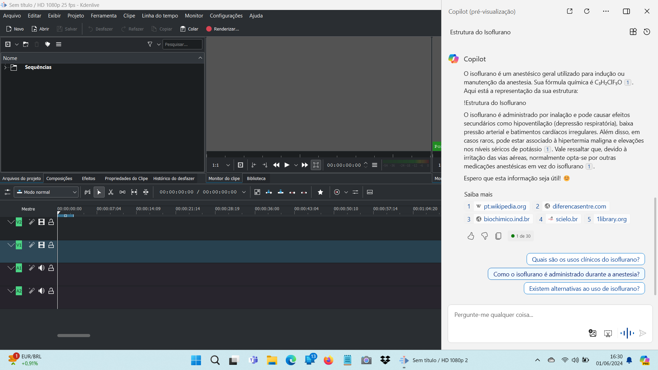
Task: Click the Renderizar button
Action: (223, 29)
